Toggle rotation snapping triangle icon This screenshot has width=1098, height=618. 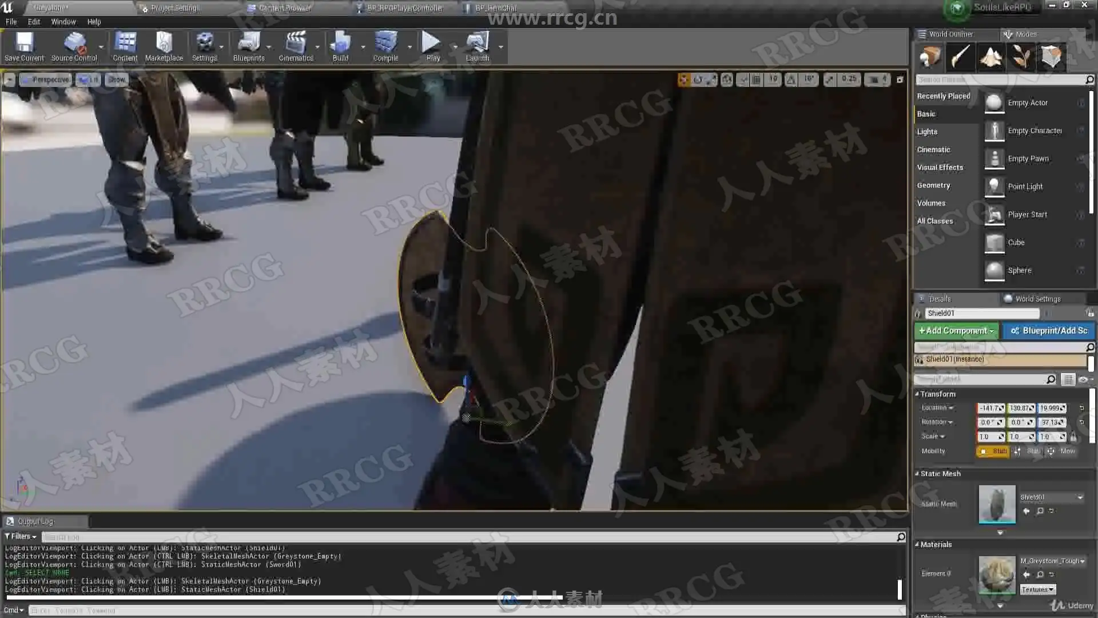point(791,80)
